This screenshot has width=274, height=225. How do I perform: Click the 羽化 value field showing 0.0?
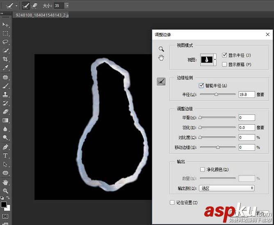pyautogui.click(x=247, y=127)
